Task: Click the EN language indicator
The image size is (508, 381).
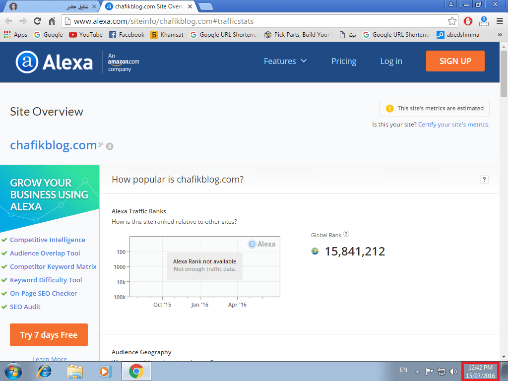Action: [x=403, y=370]
